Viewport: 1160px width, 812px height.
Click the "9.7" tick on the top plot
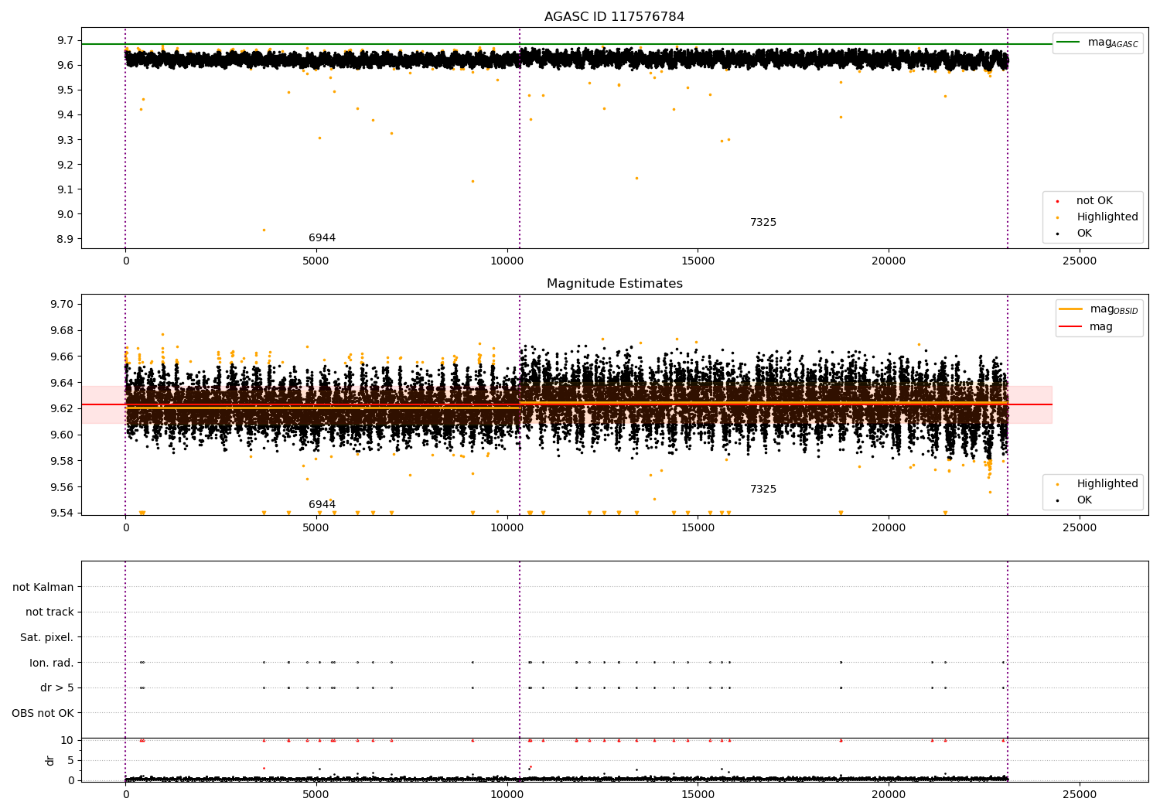[65, 40]
